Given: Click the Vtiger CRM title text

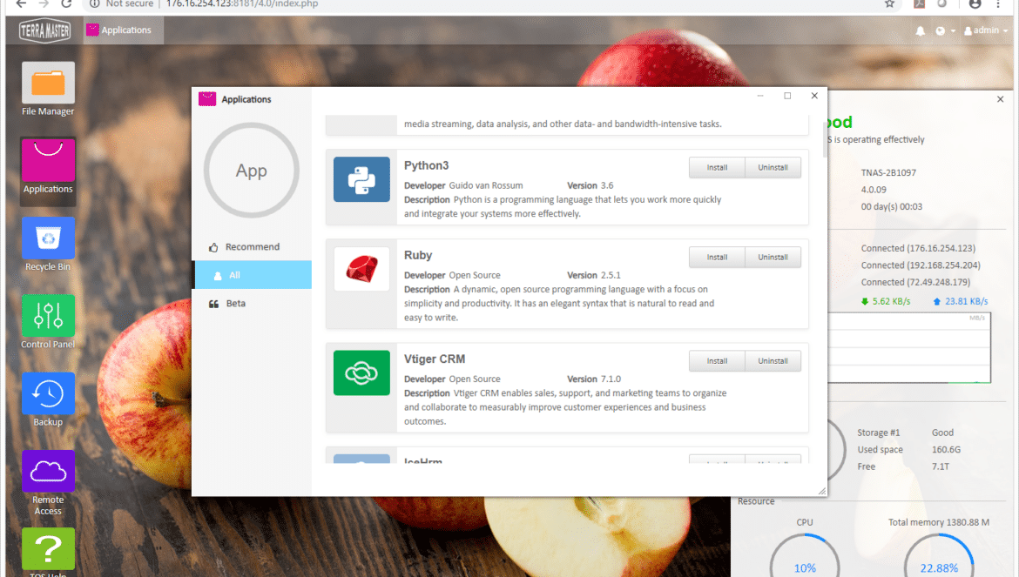Looking at the screenshot, I should pyautogui.click(x=435, y=359).
